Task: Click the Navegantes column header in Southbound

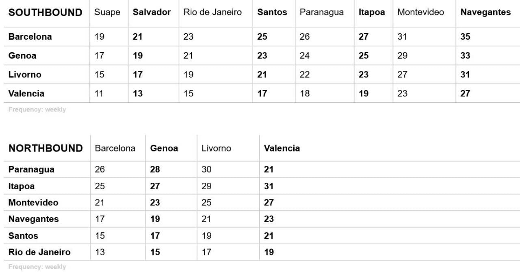Action: click(x=485, y=12)
